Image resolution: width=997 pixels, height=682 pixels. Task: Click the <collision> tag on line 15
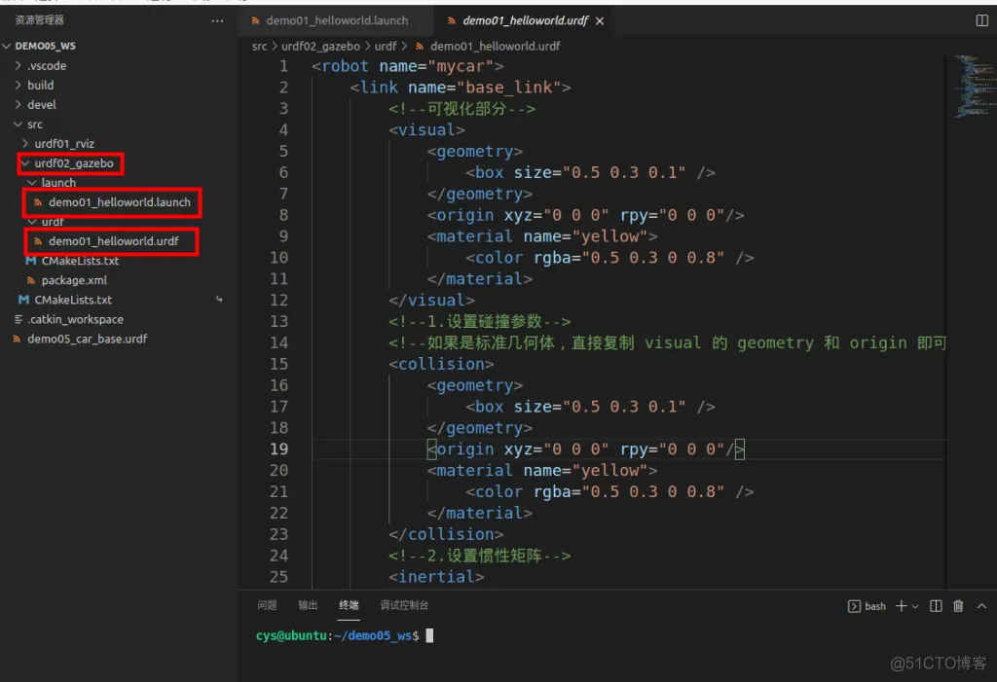tap(441, 364)
